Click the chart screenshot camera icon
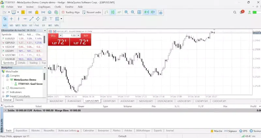261x138 pixels. coord(160,12)
